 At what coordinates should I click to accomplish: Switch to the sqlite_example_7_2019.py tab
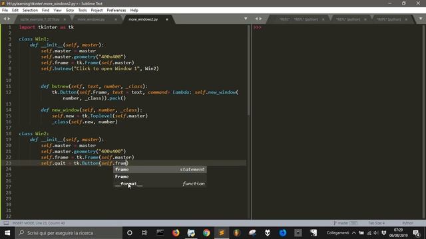pyautogui.click(x=40, y=19)
